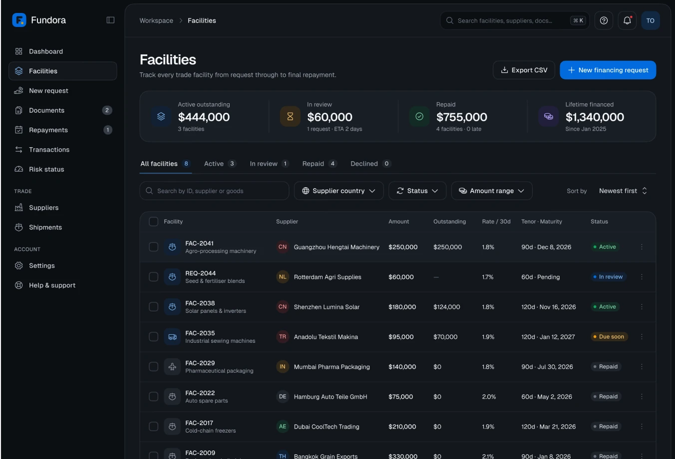The image size is (675, 459).
Task: Open New request in the sidebar
Action: [63, 90]
